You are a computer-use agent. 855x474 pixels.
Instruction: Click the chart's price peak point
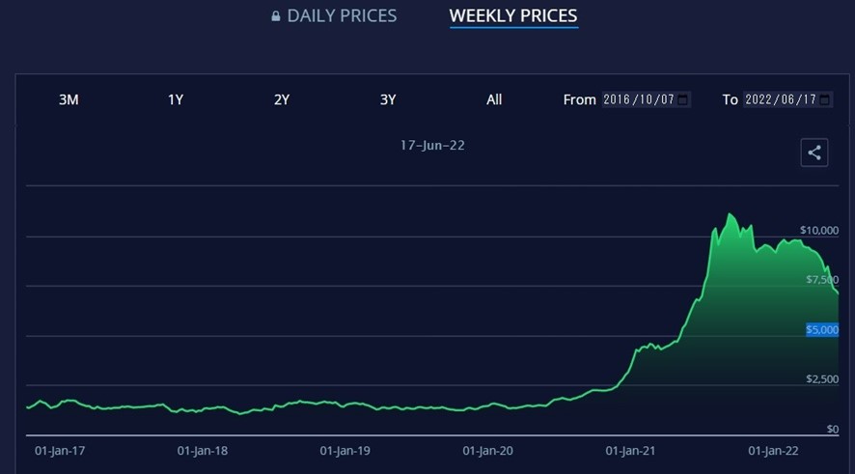point(730,213)
